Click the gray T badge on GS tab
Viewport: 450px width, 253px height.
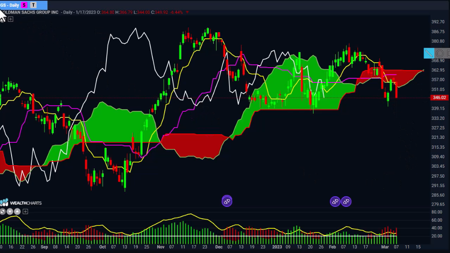33,5
